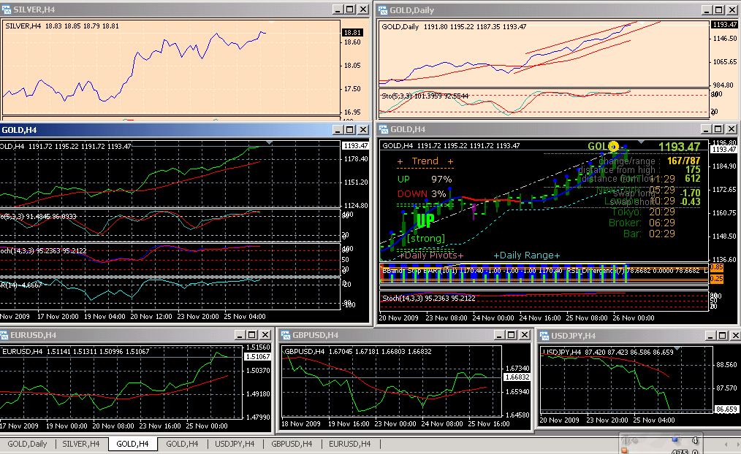Image resolution: width=741 pixels, height=454 pixels.
Task: Click the 'Bar:' countdown 02:29 row
Action: tap(650, 234)
